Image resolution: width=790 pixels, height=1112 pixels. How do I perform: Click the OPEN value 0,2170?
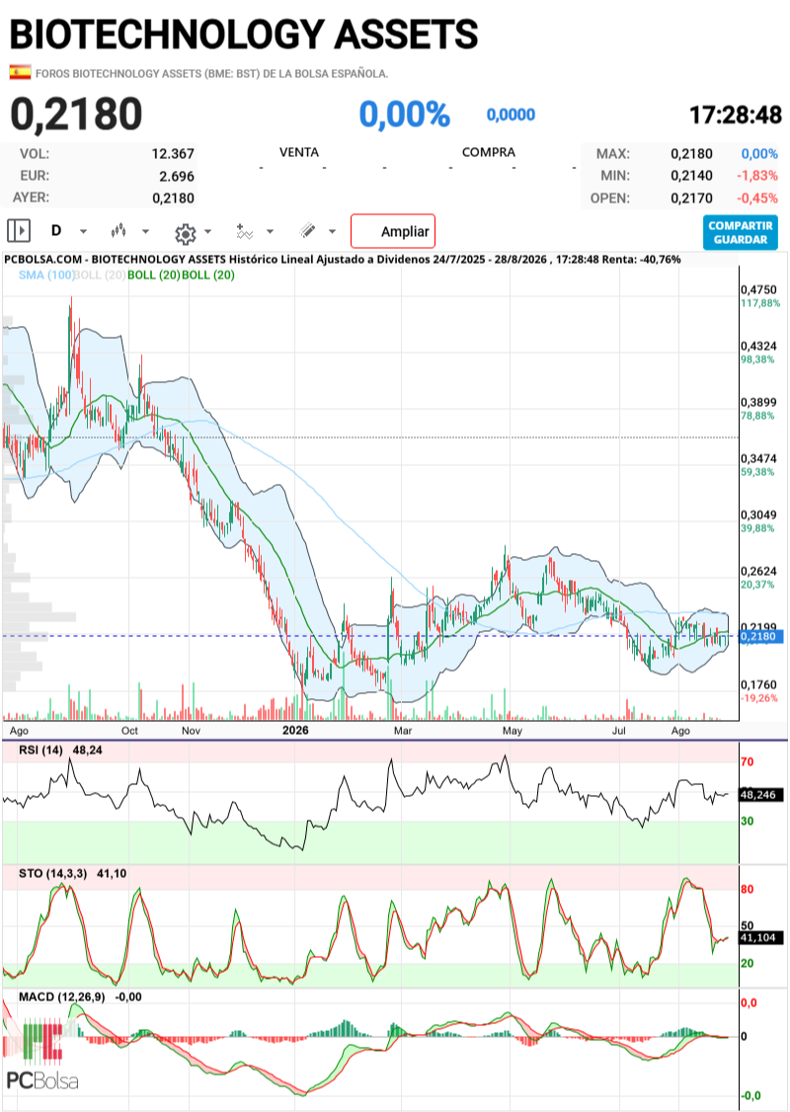pyautogui.click(x=691, y=198)
